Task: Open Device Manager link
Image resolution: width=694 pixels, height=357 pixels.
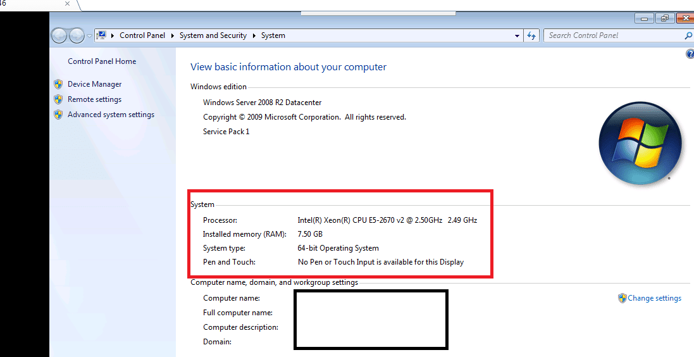Action: coord(94,84)
